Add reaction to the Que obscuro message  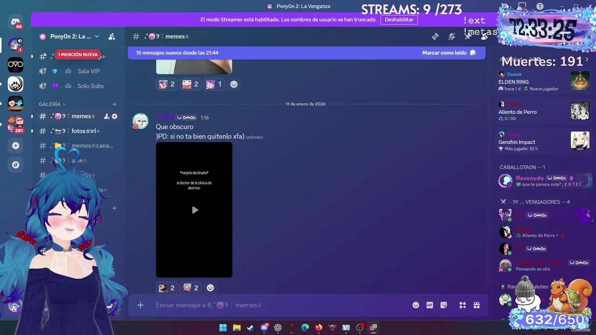210,288
